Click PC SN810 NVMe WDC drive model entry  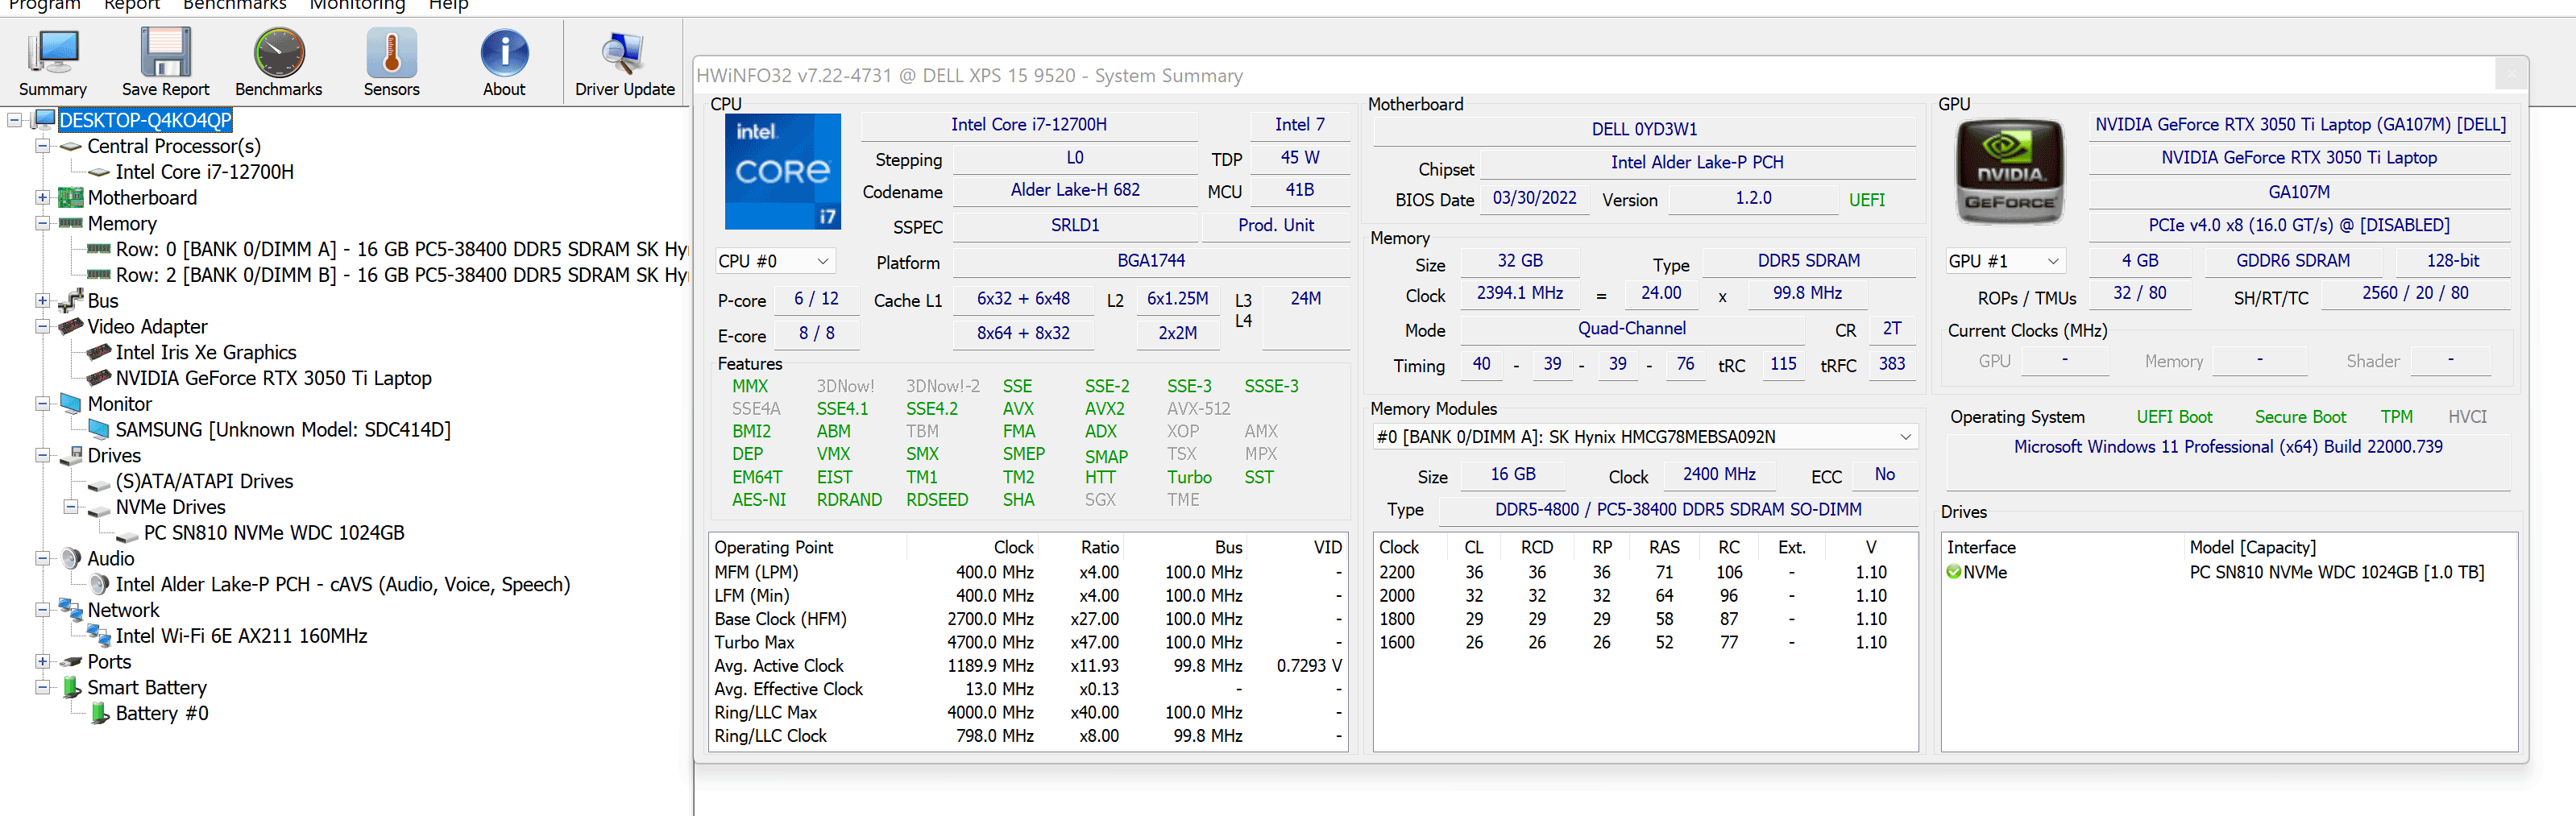pyautogui.click(x=2336, y=572)
